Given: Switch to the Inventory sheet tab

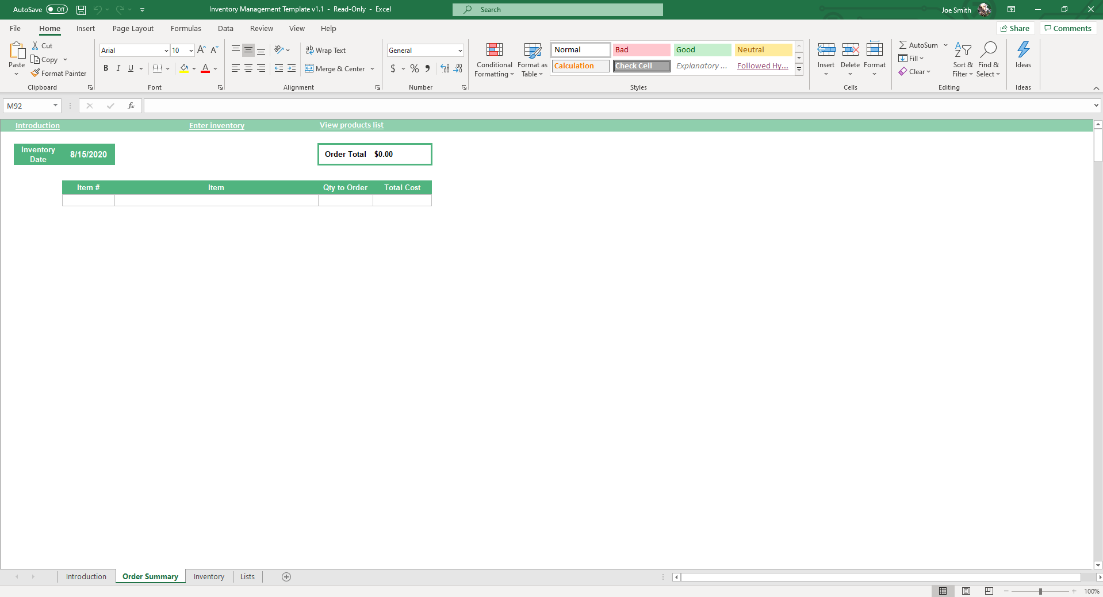Looking at the screenshot, I should tap(209, 577).
